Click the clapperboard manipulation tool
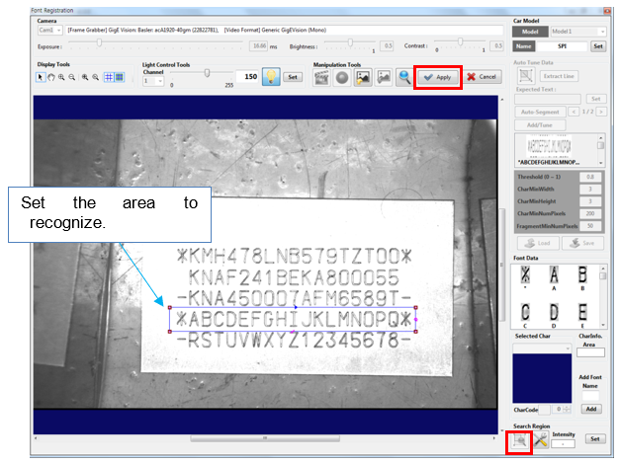 click(x=321, y=78)
